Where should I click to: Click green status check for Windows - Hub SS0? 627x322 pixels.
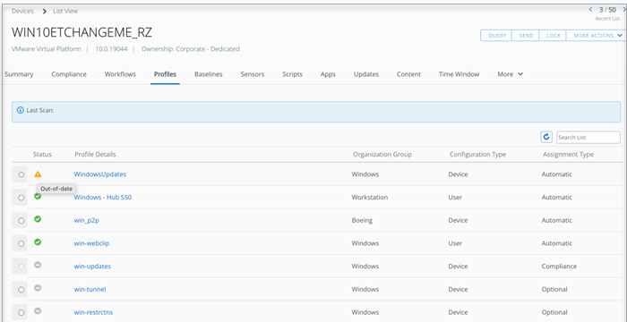tap(38, 196)
